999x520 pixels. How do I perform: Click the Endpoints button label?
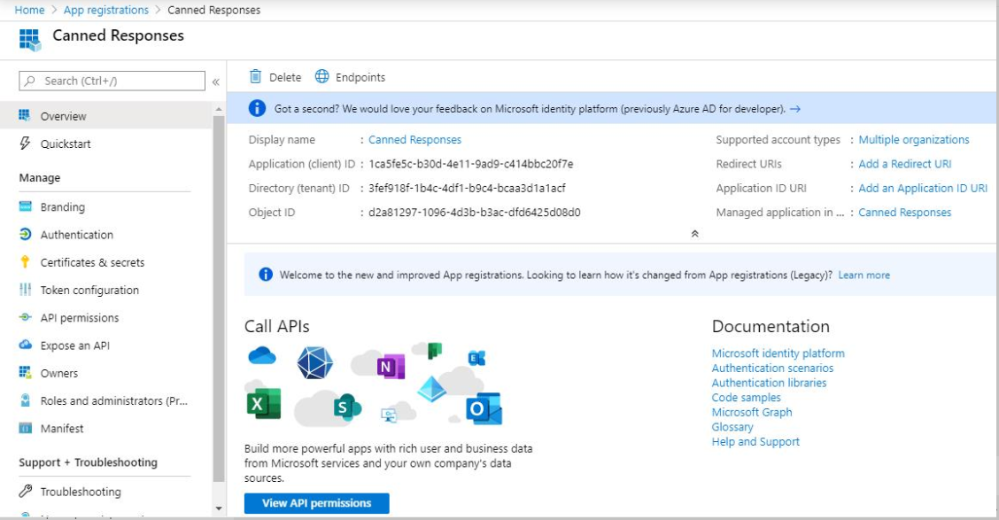click(x=360, y=77)
